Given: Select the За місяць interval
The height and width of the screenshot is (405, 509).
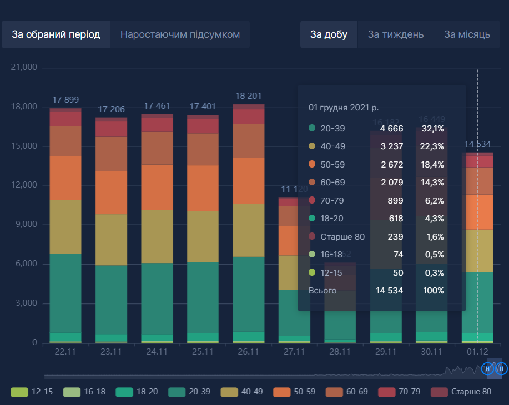Looking at the screenshot, I should [467, 34].
